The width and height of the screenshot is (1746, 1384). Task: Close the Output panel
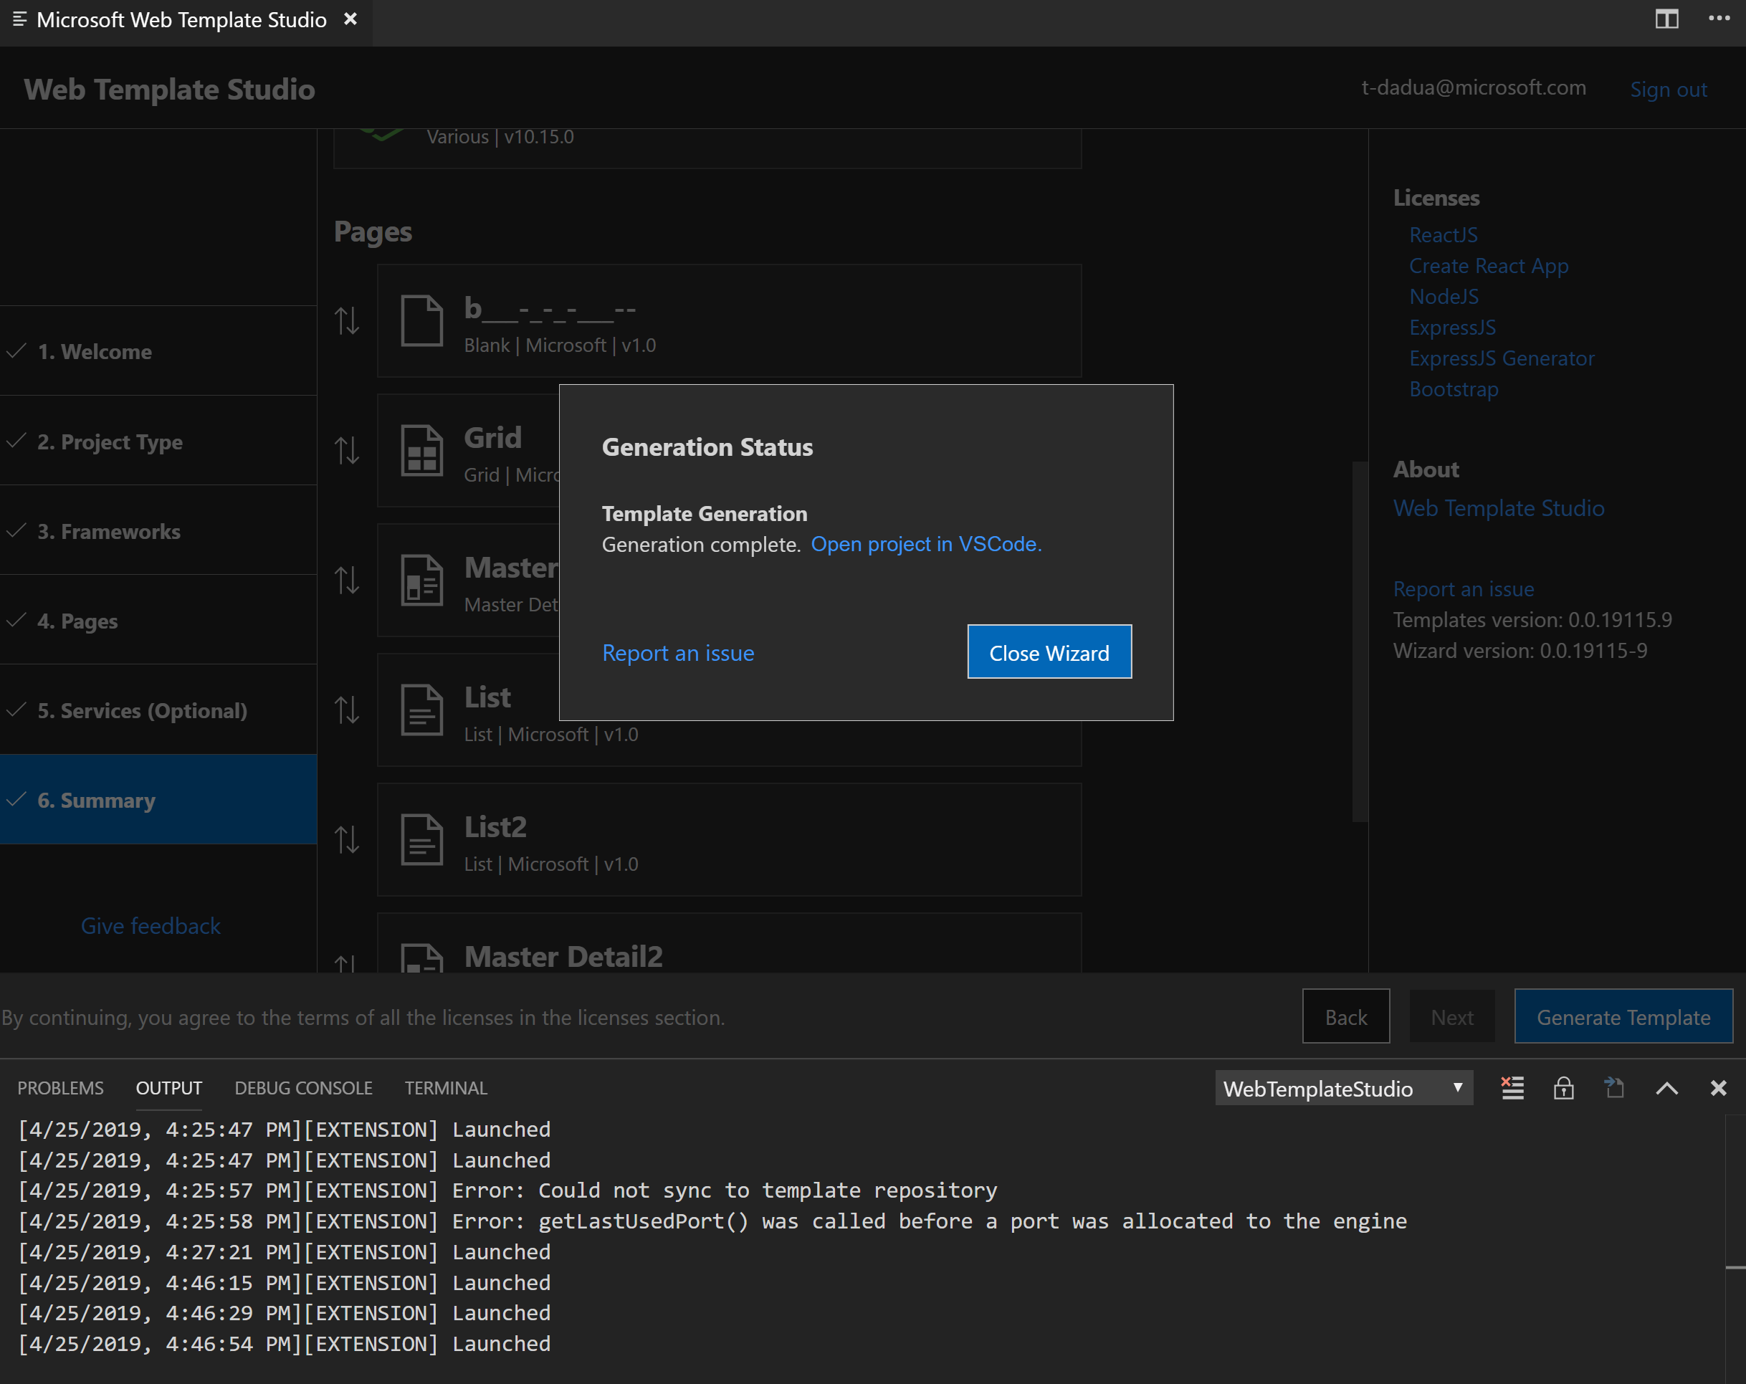tap(1717, 1089)
